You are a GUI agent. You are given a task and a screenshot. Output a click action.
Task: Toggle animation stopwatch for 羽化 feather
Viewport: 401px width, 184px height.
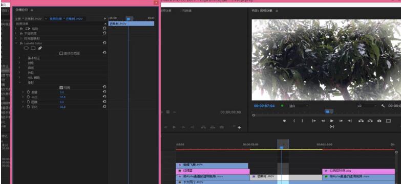coord(28,107)
